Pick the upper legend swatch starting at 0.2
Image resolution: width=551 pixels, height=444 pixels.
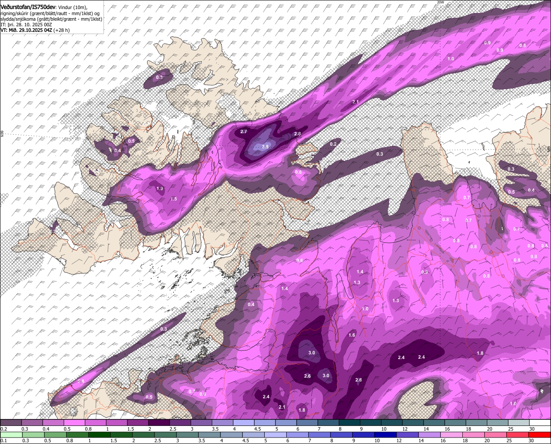point(11,423)
